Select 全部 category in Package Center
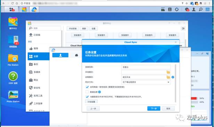This screenshot has height=127, width=214. 39,56
